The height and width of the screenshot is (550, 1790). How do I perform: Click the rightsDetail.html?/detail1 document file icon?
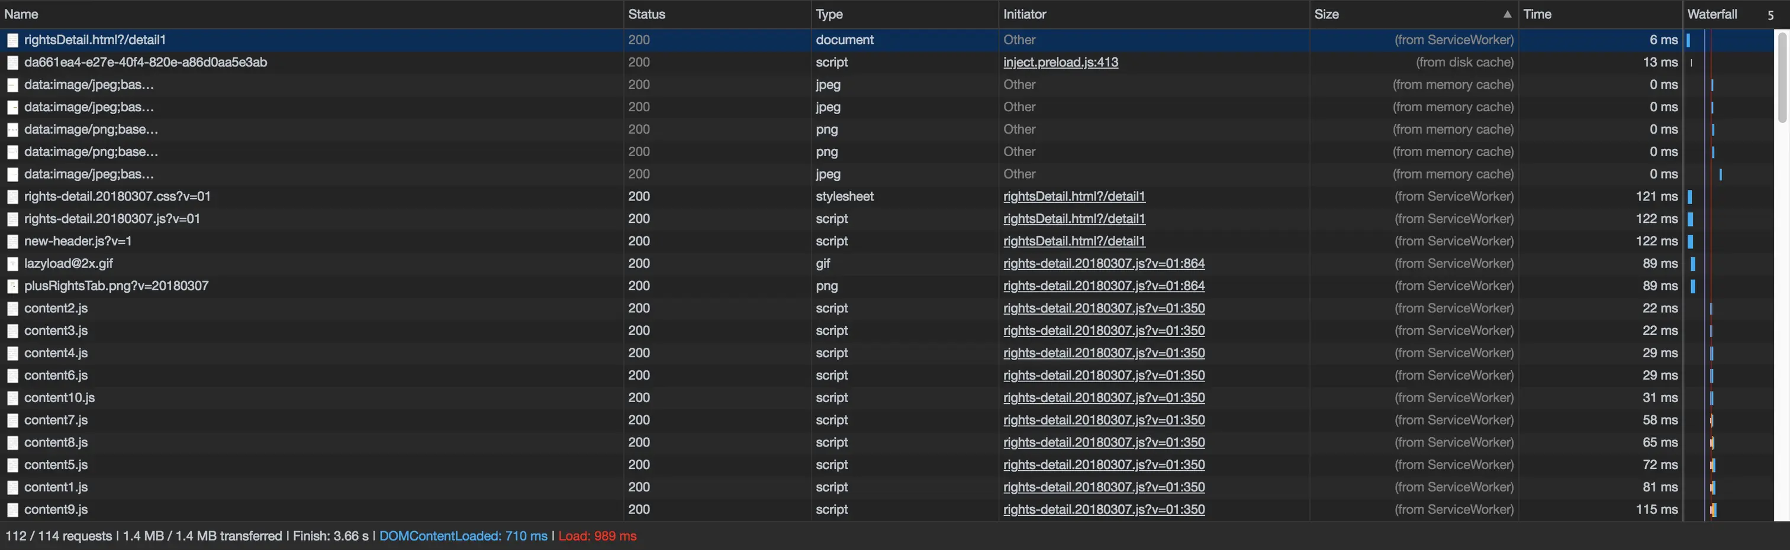point(12,40)
